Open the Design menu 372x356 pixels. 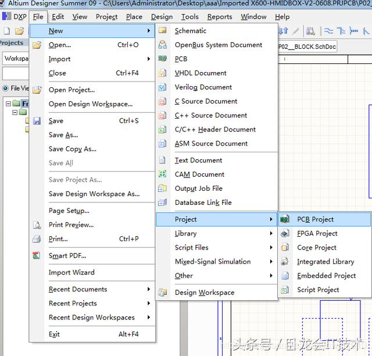[x=162, y=17]
